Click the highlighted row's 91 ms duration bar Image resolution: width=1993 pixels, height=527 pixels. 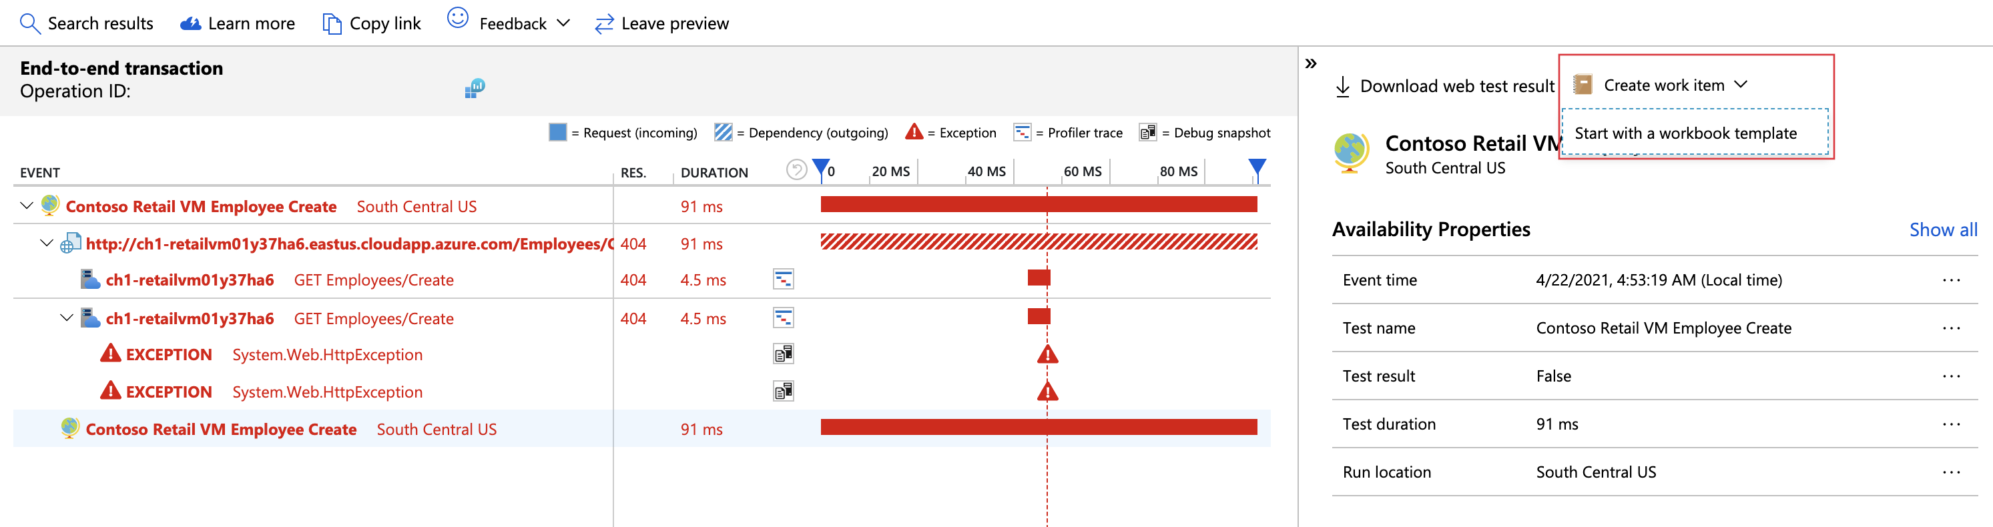click(x=1039, y=428)
